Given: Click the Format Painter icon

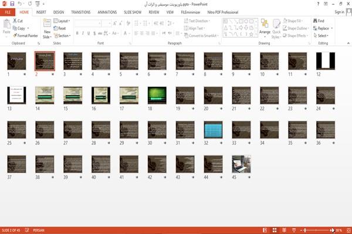Looking at the screenshot, I should pos(15,35).
